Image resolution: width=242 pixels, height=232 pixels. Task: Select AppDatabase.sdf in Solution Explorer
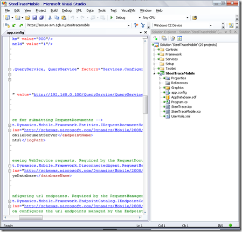point(184,97)
